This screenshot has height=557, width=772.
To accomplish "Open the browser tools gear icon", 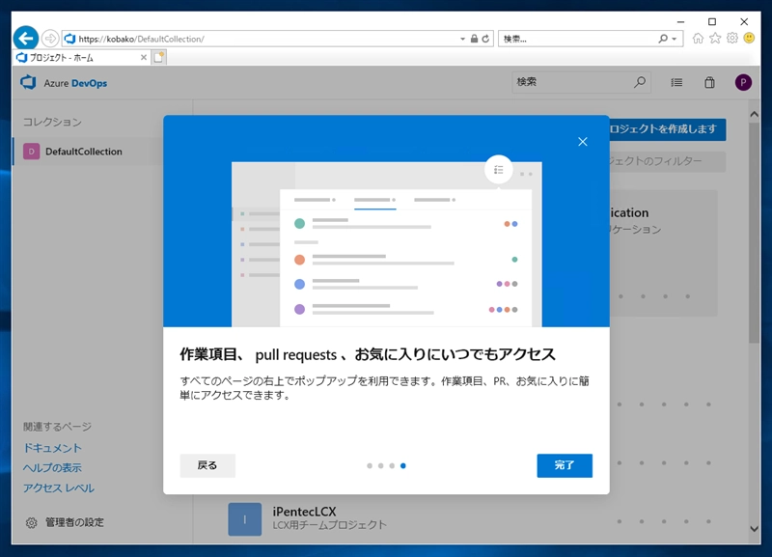I will pos(732,38).
